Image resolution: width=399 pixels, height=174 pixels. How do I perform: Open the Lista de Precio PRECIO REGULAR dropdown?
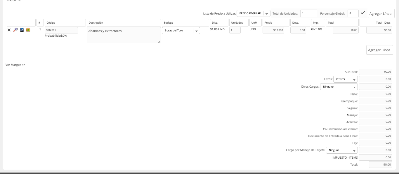[x=254, y=13]
